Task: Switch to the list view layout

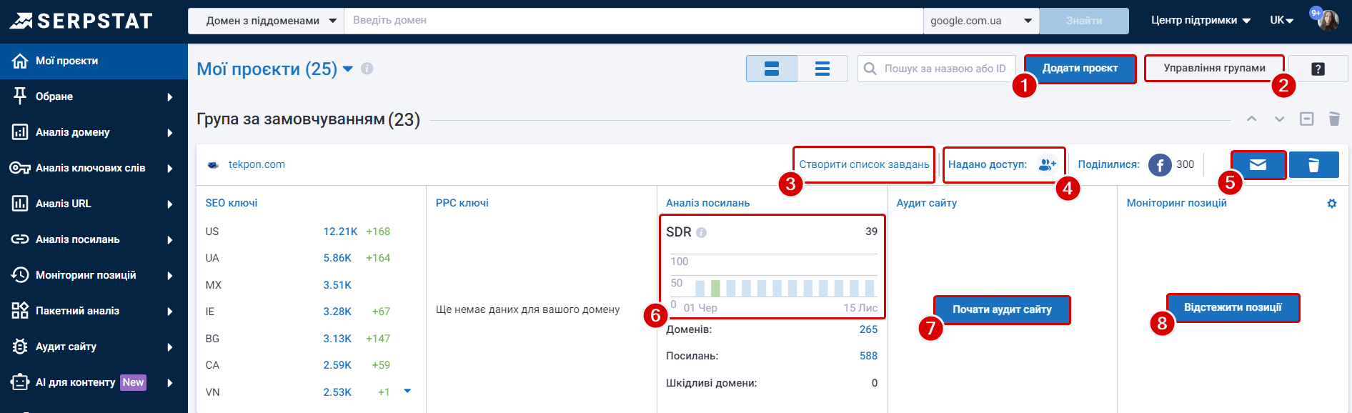Action: point(822,69)
